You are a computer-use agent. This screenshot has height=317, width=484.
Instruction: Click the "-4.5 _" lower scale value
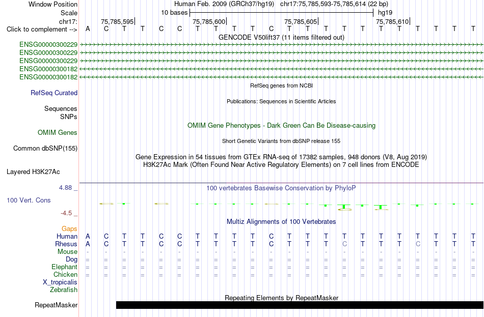tap(69, 213)
